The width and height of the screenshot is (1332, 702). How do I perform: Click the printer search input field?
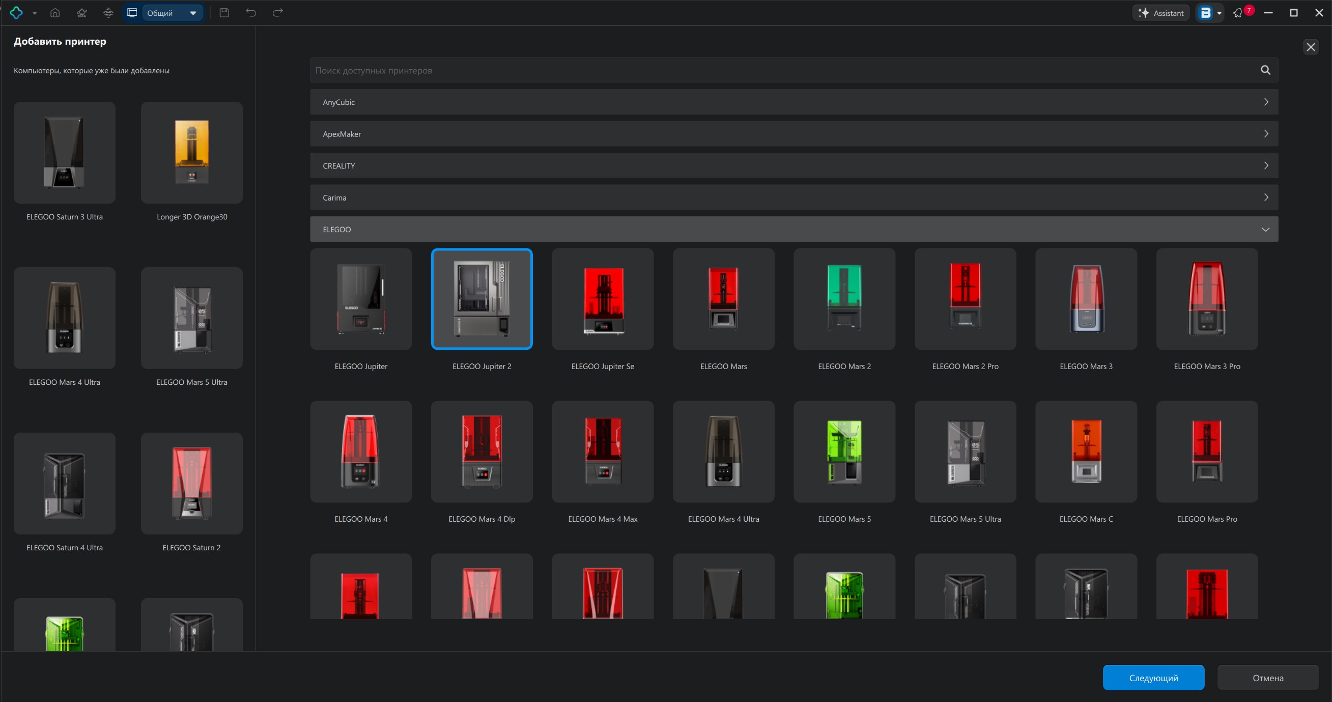point(794,70)
